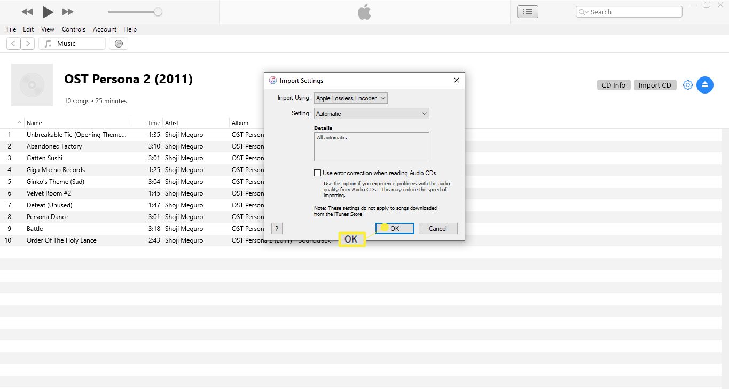The image size is (729, 389).
Task: Click the album artwork placeholder
Action: click(32, 85)
